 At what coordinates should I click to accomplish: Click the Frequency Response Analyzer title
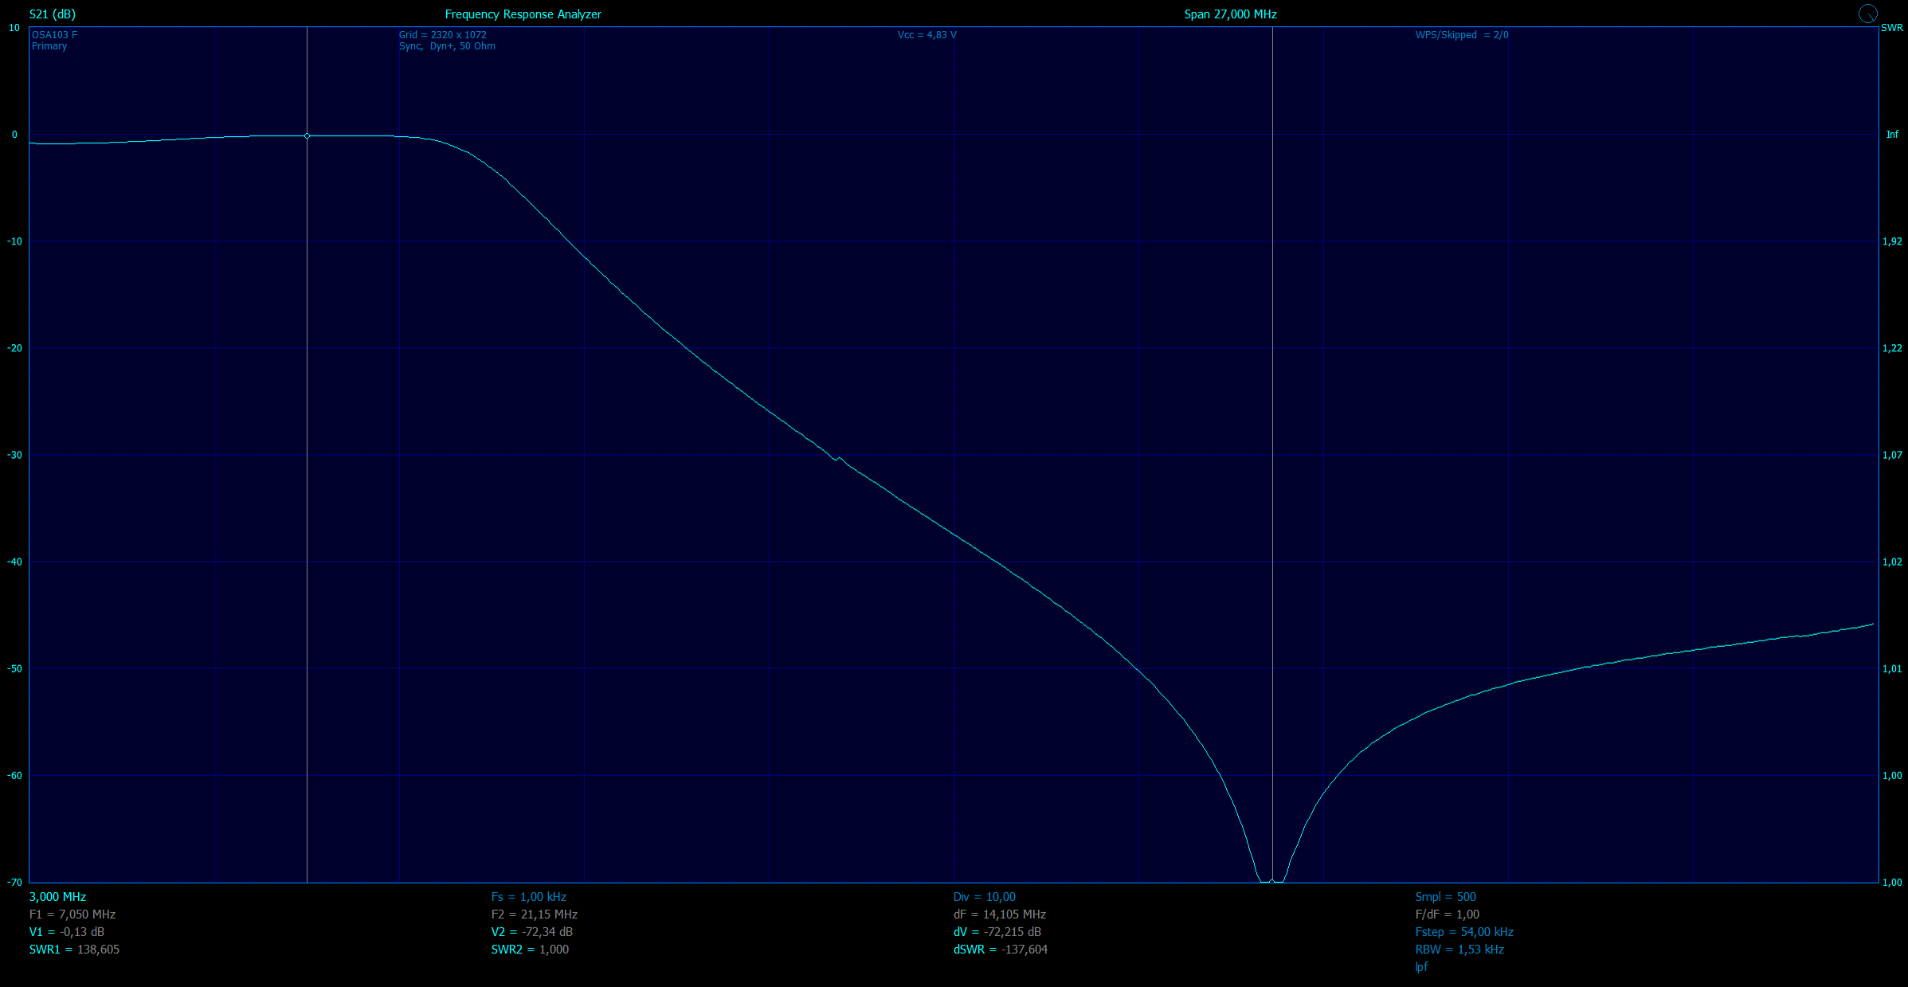tap(523, 14)
